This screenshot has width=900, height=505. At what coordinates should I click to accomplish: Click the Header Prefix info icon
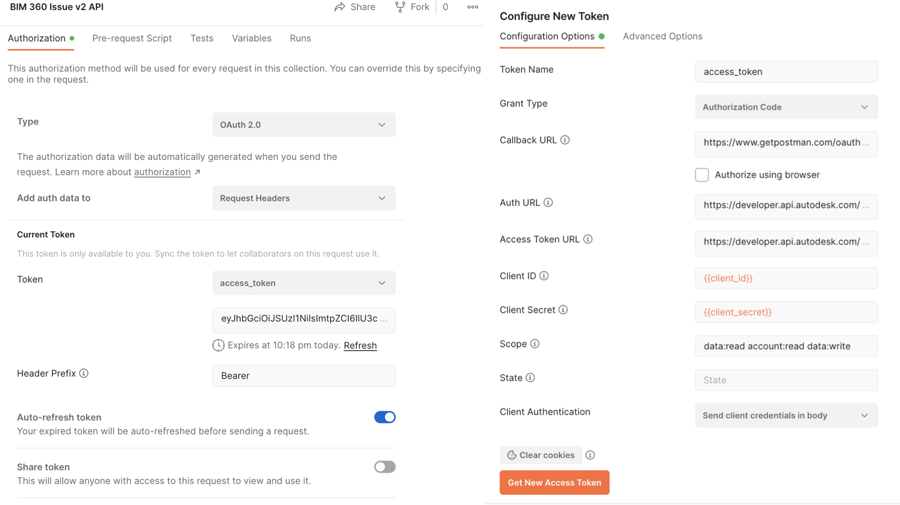coord(84,373)
